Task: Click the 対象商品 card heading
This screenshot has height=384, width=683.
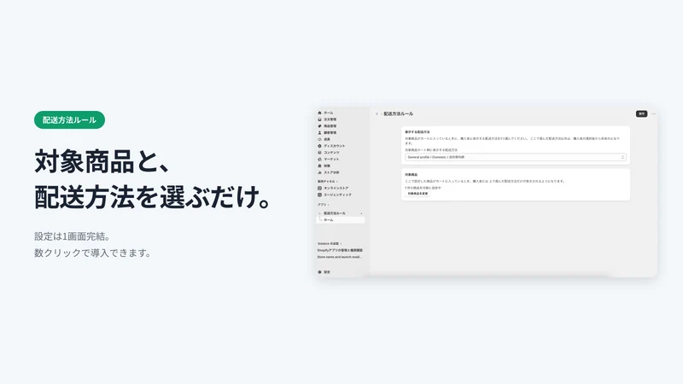Action: 412,175
